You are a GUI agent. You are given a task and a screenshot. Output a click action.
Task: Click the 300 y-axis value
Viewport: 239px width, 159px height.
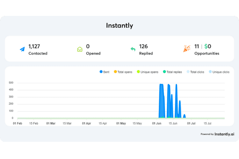pos(11,97)
